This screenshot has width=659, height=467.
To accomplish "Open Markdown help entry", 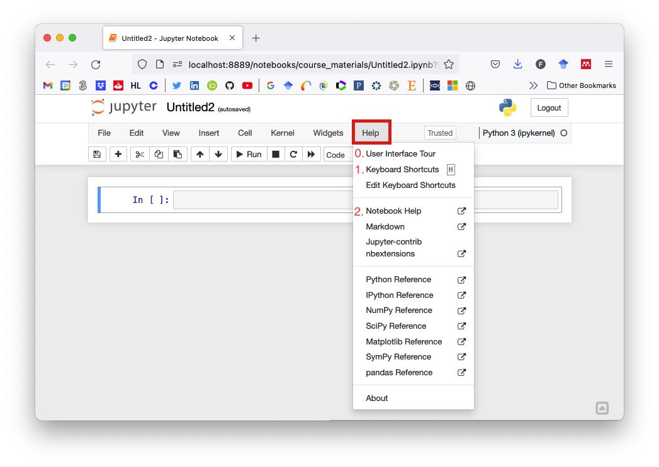I will click(x=414, y=226).
